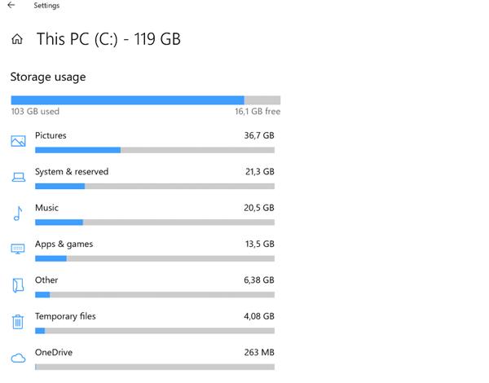
Task: Open System & reserved storage details
Action: click(x=72, y=172)
